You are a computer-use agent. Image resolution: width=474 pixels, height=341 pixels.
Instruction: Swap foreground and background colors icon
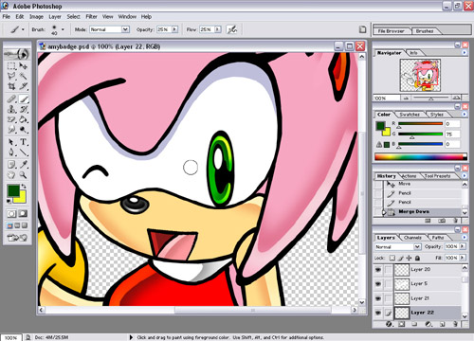(x=24, y=187)
